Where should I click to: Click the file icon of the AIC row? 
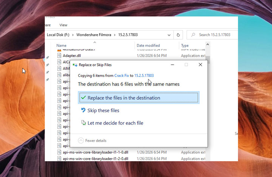click(59, 62)
